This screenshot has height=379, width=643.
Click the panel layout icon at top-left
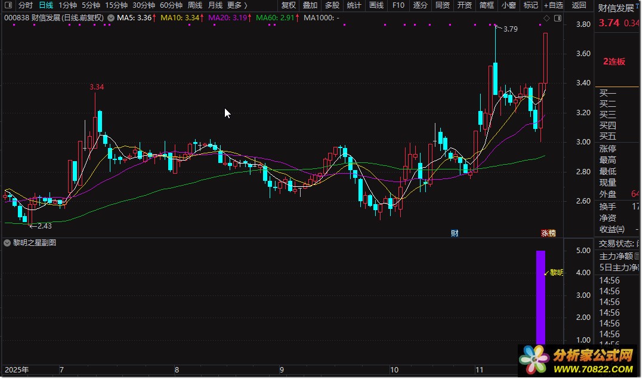point(10,5)
